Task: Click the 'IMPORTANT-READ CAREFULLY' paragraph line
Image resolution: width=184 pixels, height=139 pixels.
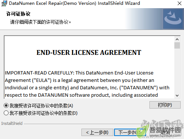Action: coord(79,73)
